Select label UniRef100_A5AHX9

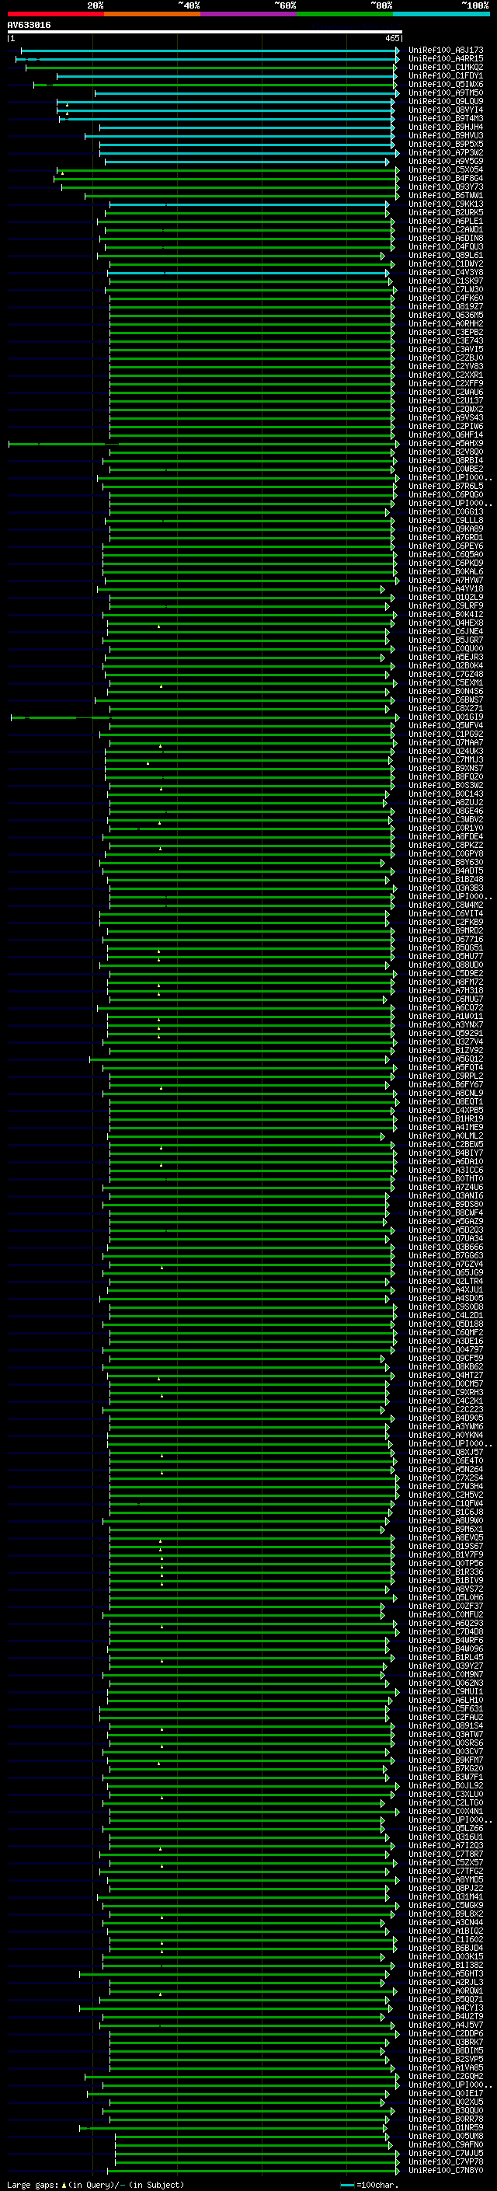446,443
